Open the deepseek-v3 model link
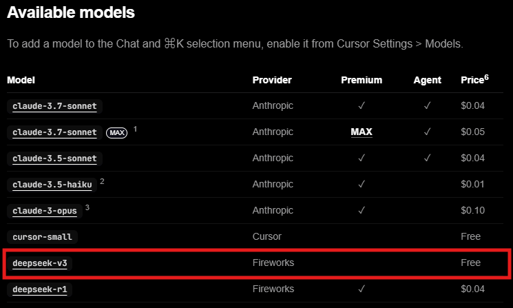 [39, 263]
